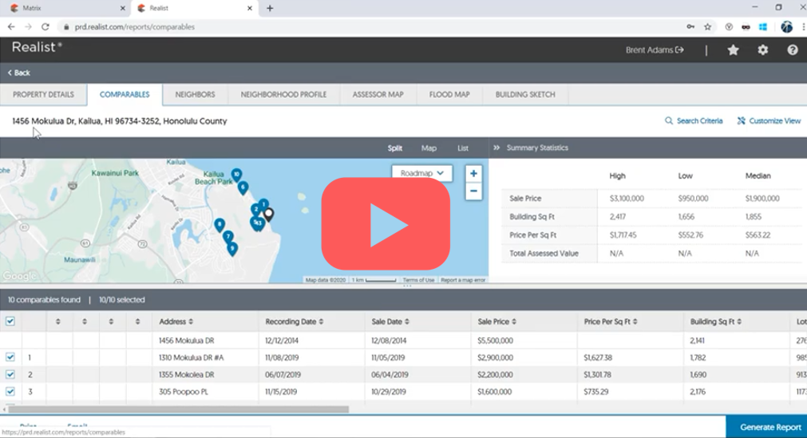Click Generate Report button
This screenshot has height=438, width=807.
[767, 427]
